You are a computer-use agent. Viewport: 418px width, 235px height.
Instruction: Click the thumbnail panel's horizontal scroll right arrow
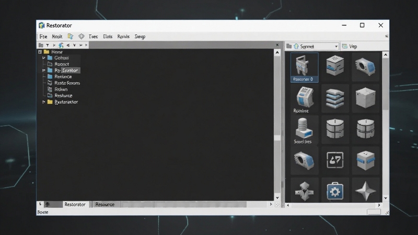click(x=379, y=205)
